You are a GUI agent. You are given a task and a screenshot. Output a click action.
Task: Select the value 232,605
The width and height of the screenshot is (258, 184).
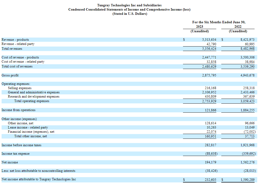click(210, 180)
